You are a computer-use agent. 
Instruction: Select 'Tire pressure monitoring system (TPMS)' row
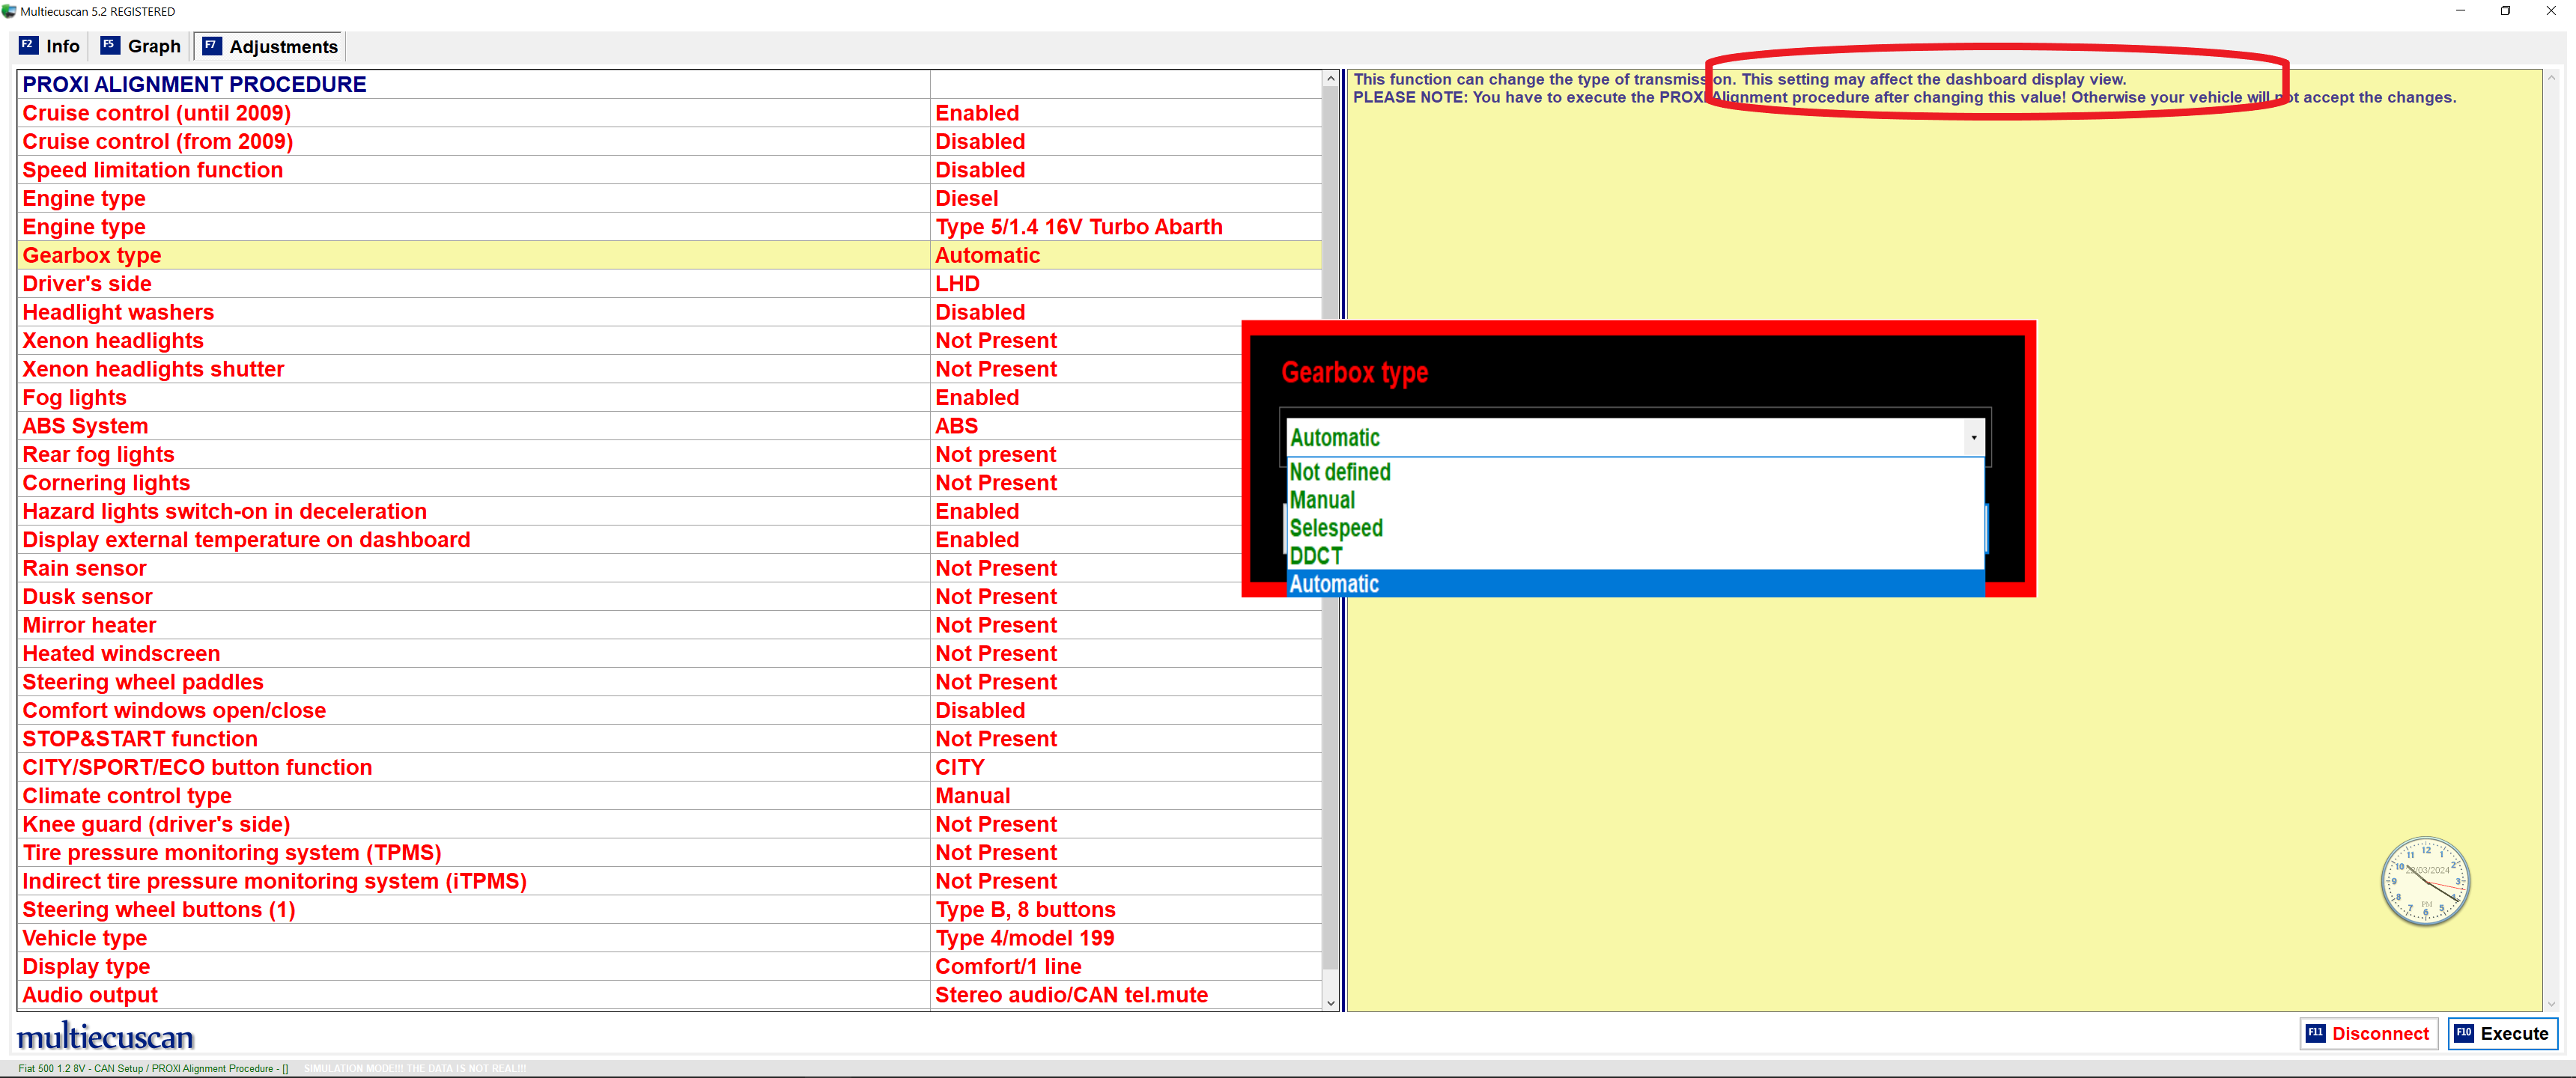pyautogui.click(x=669, y=853)
